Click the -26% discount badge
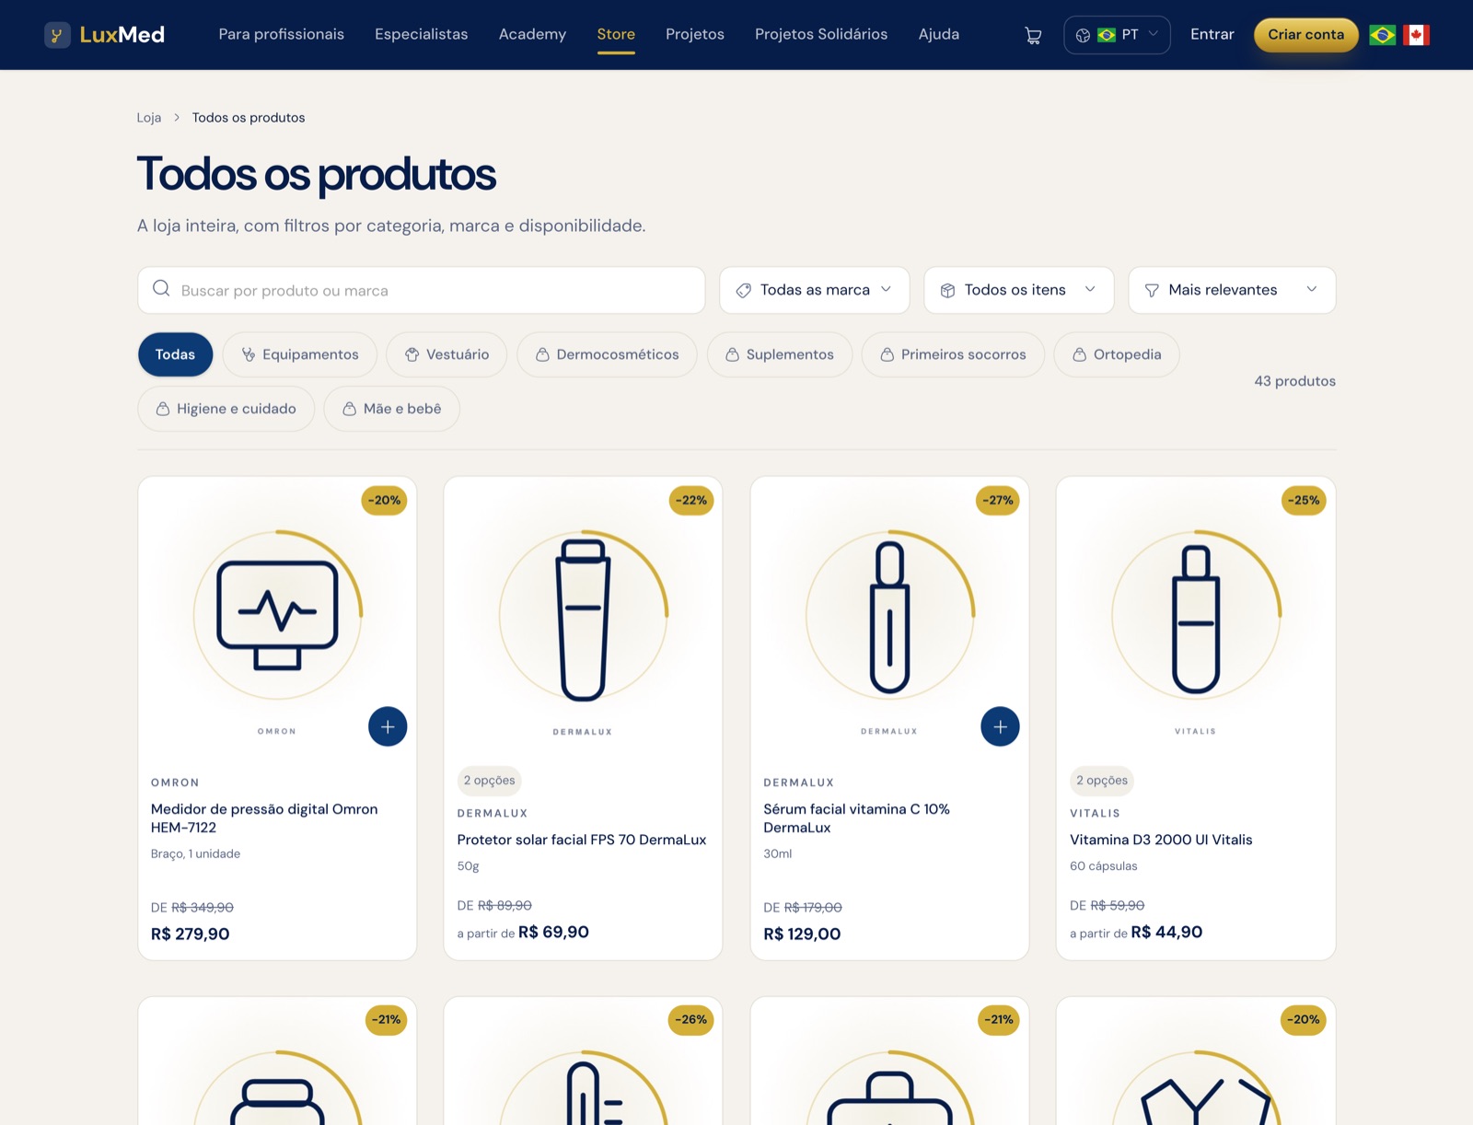This screenshot has height=1125, width=1473. [x=691, y=1019]
